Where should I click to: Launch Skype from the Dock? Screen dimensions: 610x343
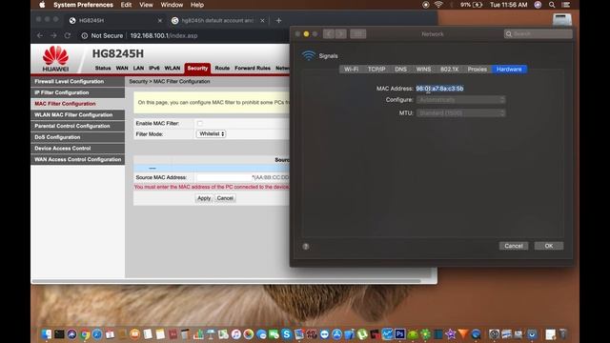286,333
